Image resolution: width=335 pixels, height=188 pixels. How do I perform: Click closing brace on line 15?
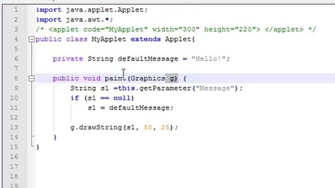[38, 147]
